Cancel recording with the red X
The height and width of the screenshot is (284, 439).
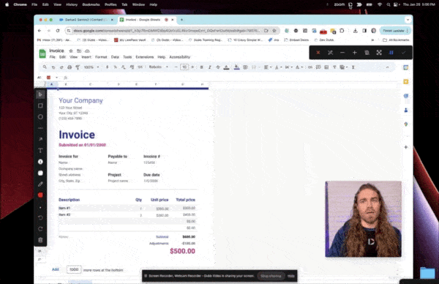pos(318,53)
